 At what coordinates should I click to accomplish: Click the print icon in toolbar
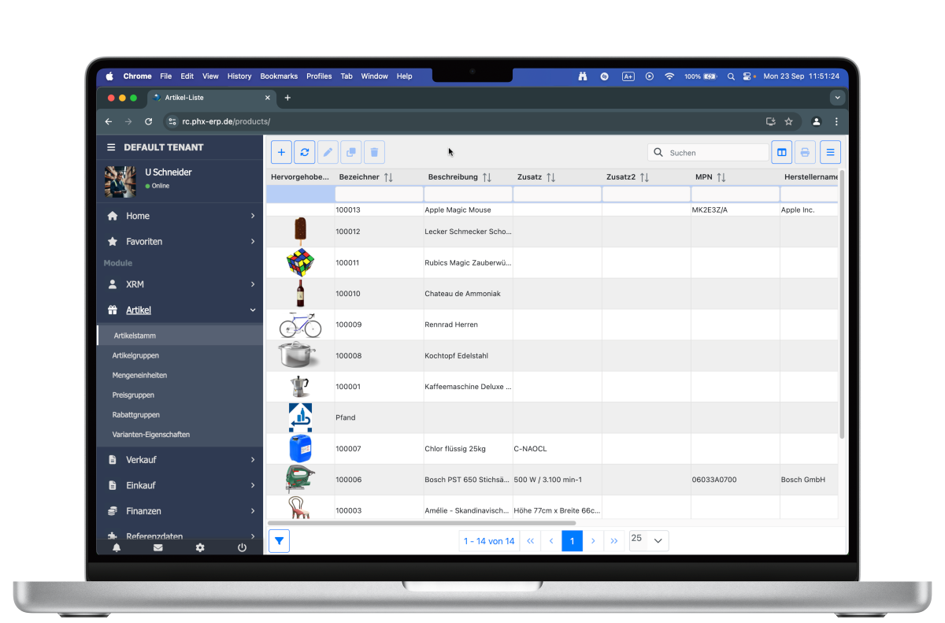click(805, 152)
